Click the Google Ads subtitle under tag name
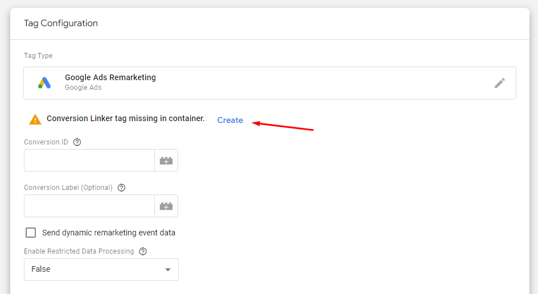The width and height of the screenshot is (538, 294). click(83, 88)
